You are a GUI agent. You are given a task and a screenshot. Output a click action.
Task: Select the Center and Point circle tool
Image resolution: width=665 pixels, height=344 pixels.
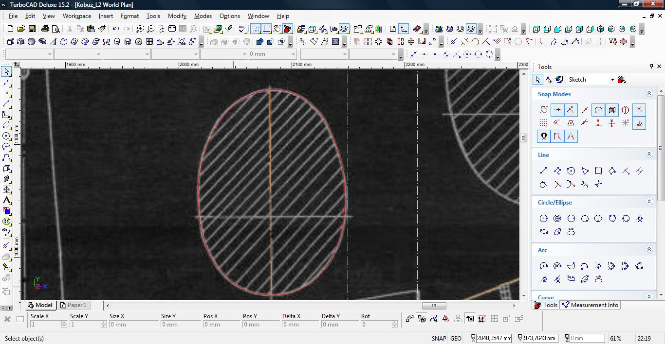[544, 219]
